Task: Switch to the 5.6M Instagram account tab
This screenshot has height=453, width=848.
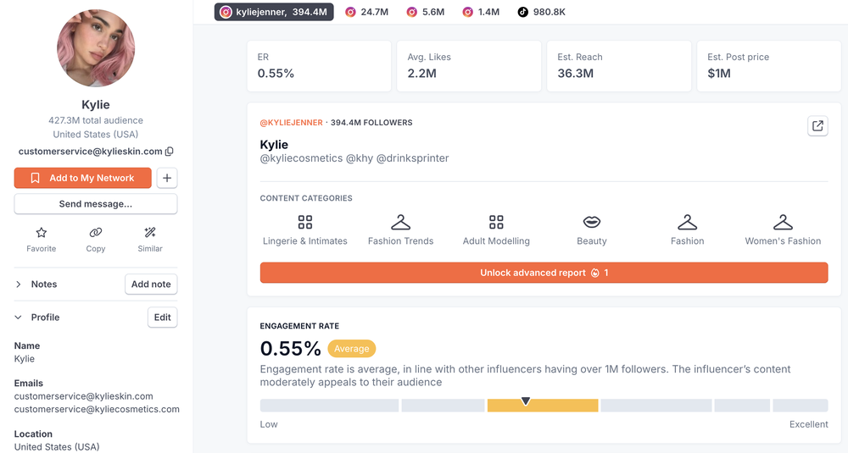Action: [x=426, y=12]
